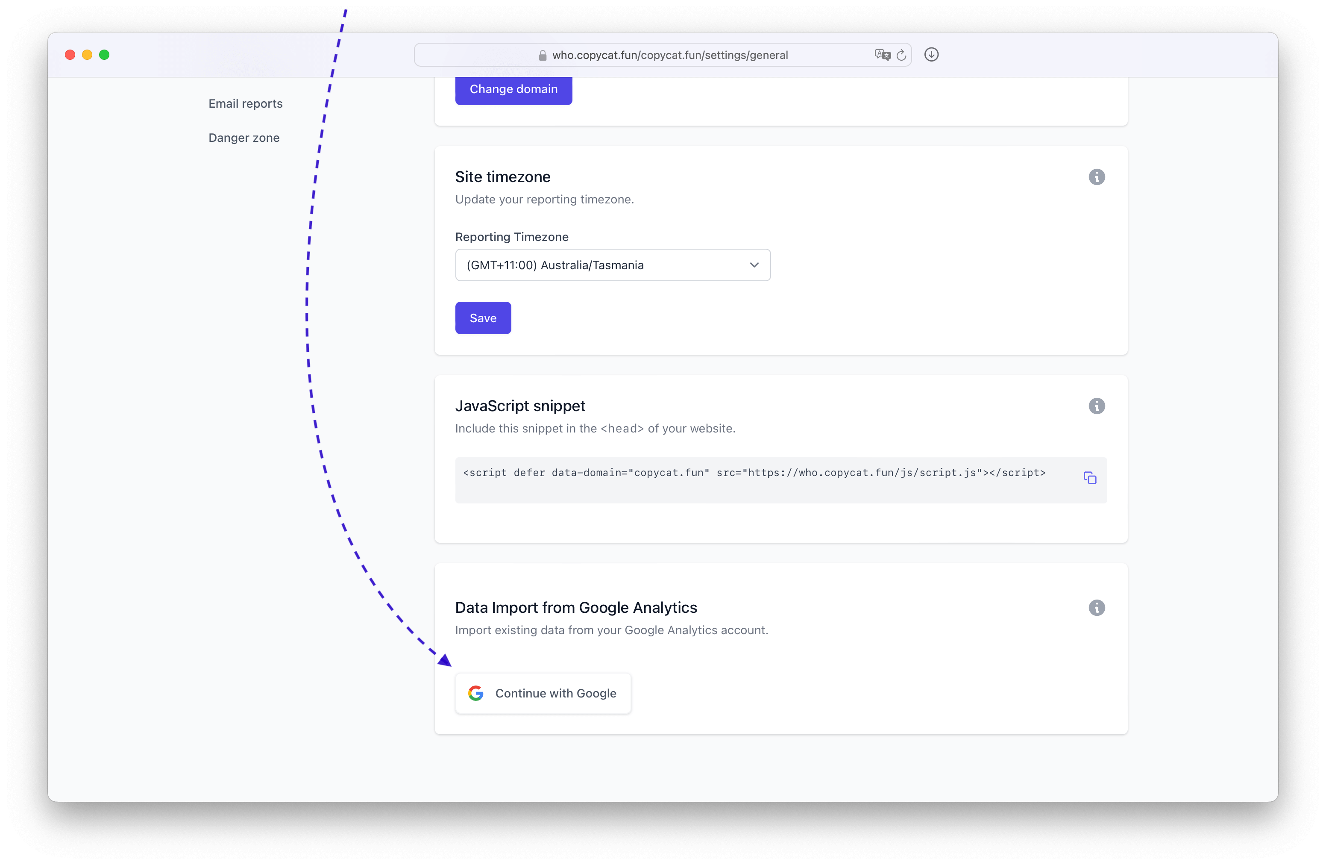Copy the JavaScript snippet to clipboard
1326x865 pixels.
point(1090,478)
